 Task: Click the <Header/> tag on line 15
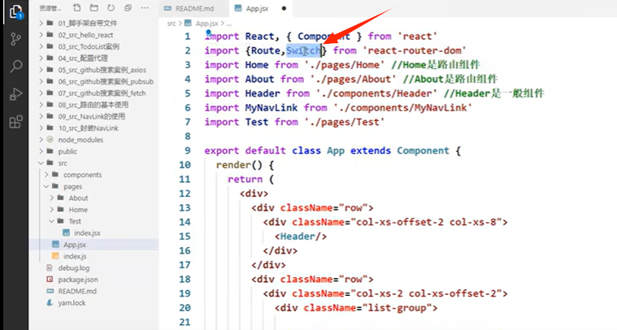point(301,237)
